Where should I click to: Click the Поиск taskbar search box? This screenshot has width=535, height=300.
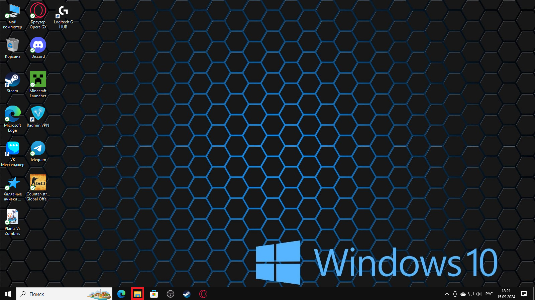[x=64, y=294]
